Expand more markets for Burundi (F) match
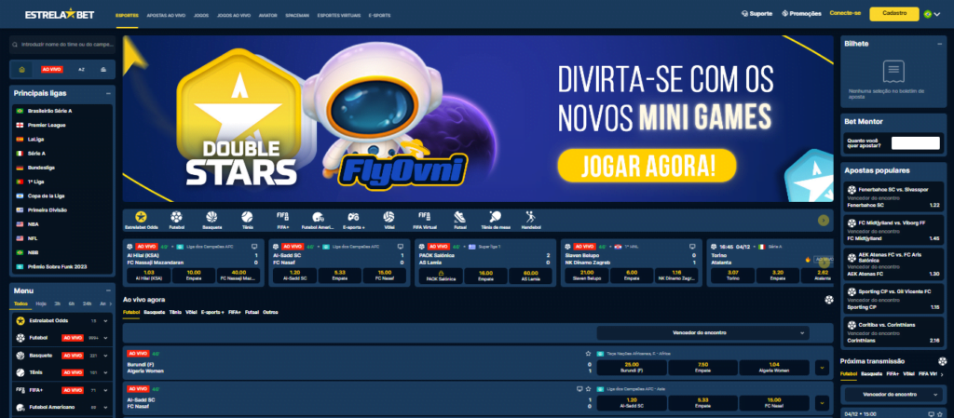Screen dimensions: 954x418 pyautogui.click(x=822, y=368)
